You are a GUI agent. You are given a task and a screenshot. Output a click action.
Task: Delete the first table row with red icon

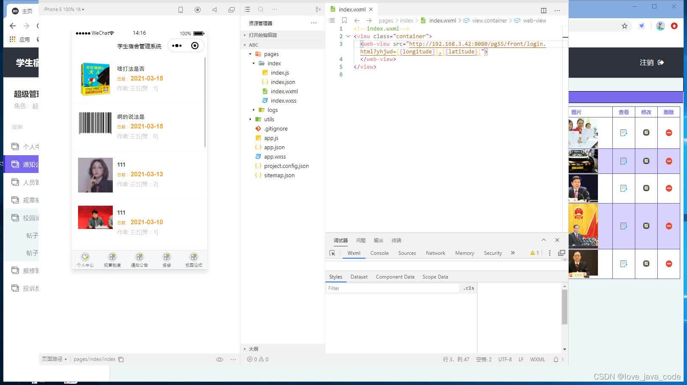tap(669, 133)
